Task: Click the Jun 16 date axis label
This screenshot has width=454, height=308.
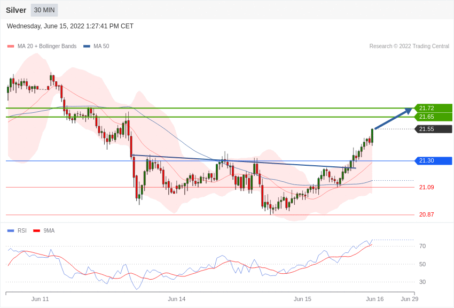Action: click(374, 299)
